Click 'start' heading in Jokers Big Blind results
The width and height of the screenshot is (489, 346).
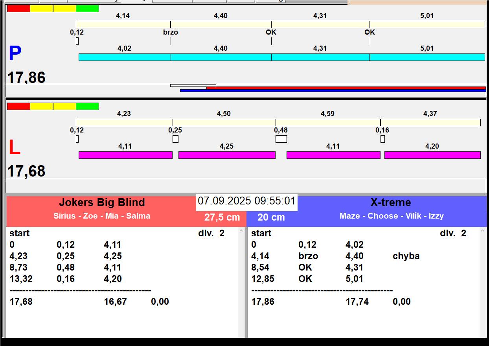pyautogui.click(x=20, y=233)
